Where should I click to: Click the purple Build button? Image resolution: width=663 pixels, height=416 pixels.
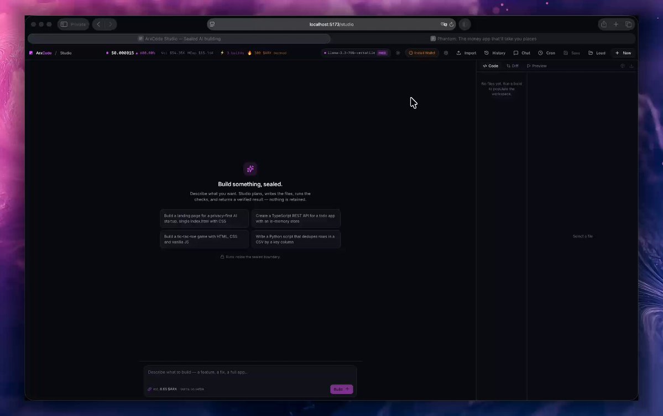pyautogui.click(x=342, y=389)
